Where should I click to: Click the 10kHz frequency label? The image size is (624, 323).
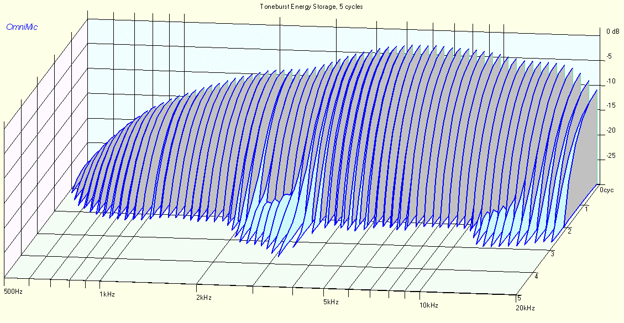[x=428, y=305]
